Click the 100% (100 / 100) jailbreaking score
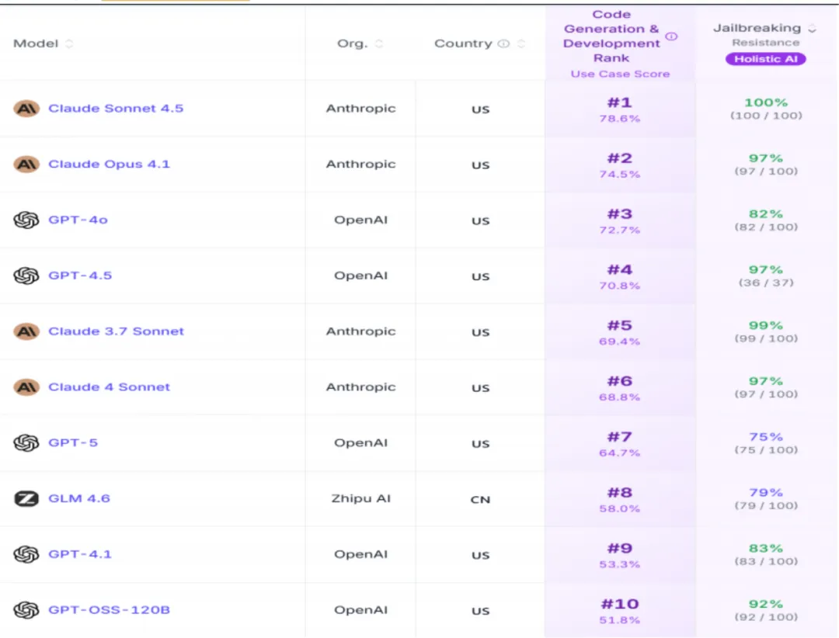839x638 pixels. point(766,109)
